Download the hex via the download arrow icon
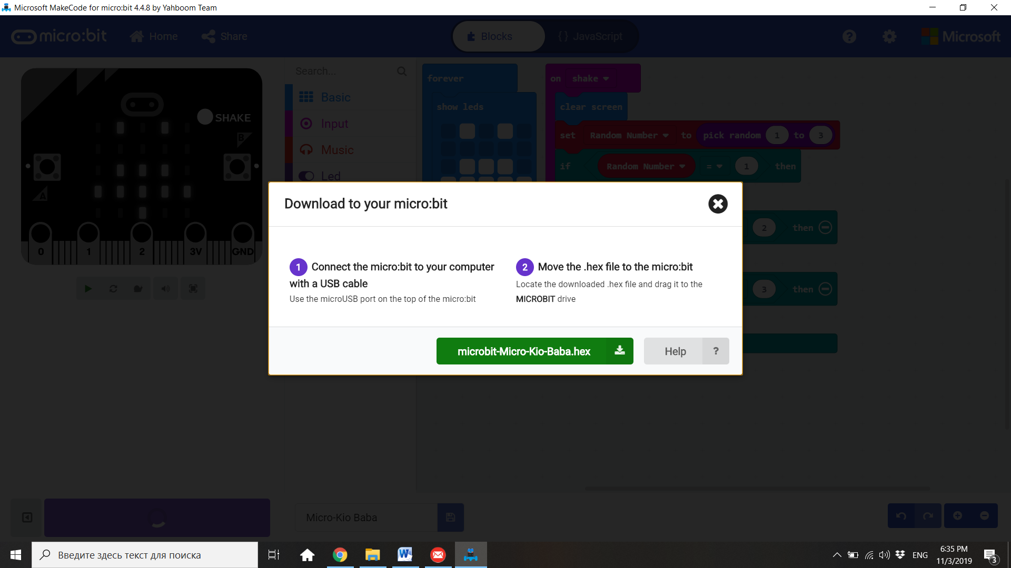 tap(620, 351)
